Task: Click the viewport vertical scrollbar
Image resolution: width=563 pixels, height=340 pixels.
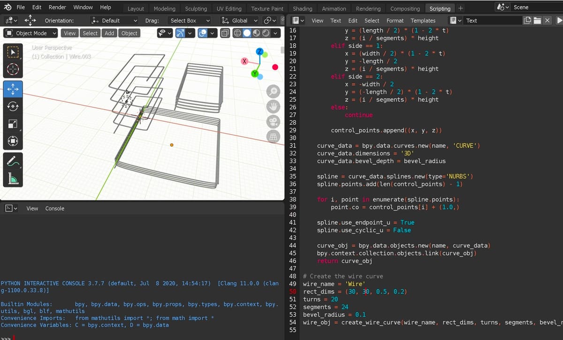Action: pyautogui.click(x=282, y=50)
